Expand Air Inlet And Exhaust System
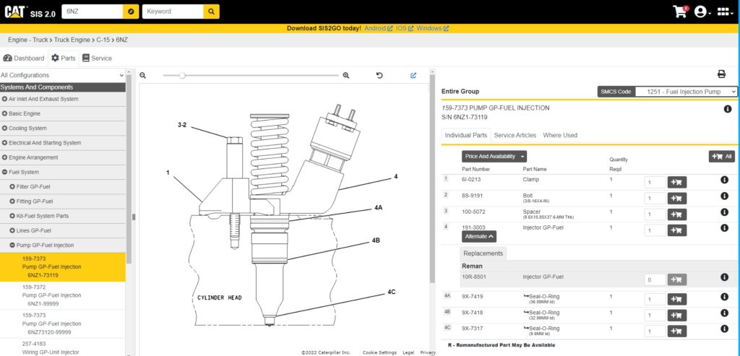This screenshot has height=356, width=740. point(4,99)
